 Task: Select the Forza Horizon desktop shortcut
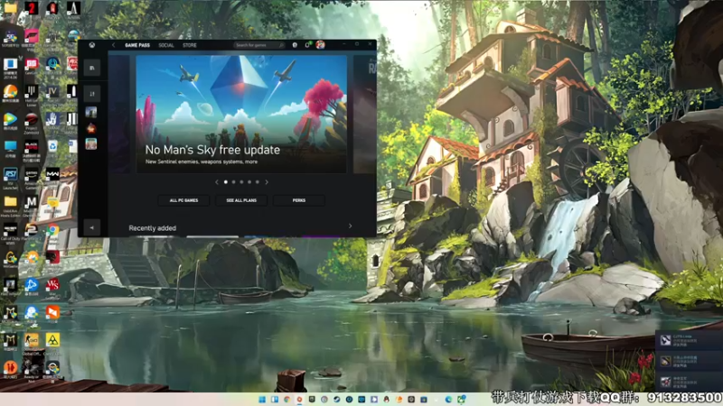(x=32, y=38)
